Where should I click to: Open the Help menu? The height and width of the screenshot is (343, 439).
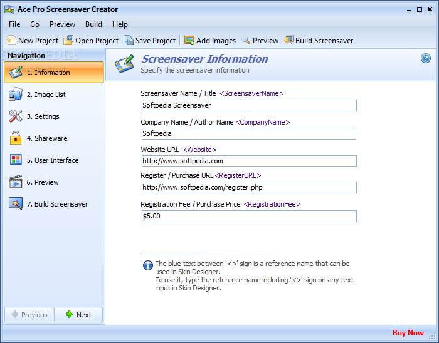120,24
